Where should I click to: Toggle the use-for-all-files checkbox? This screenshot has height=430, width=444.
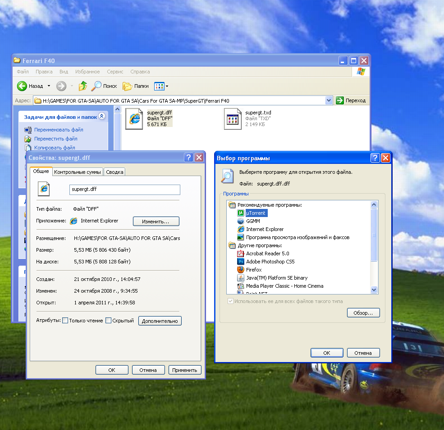230,301
